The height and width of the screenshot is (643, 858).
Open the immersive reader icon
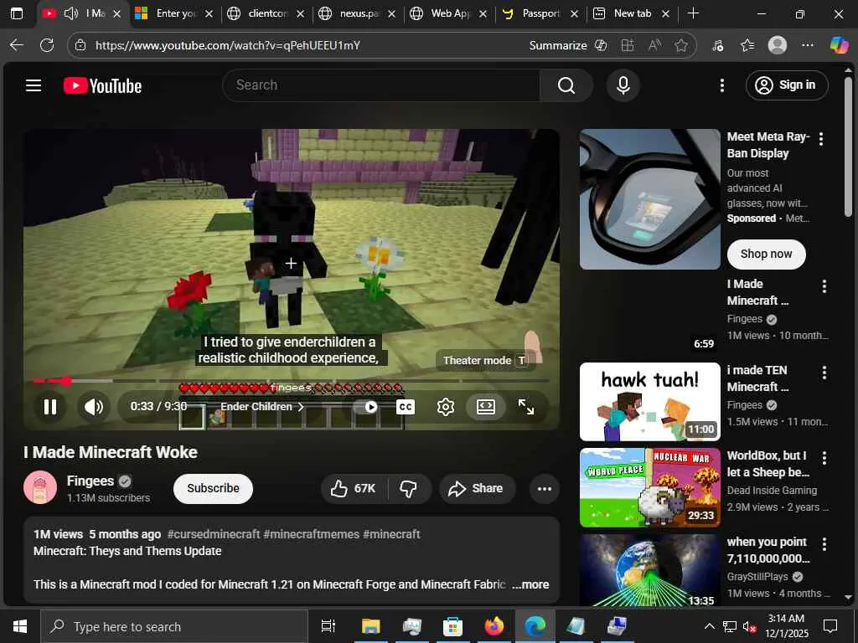tap(654, 45)
